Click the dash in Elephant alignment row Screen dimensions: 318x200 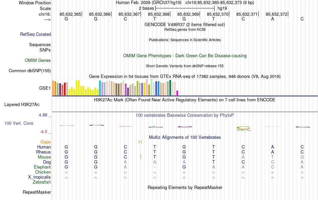pos(155,167)
